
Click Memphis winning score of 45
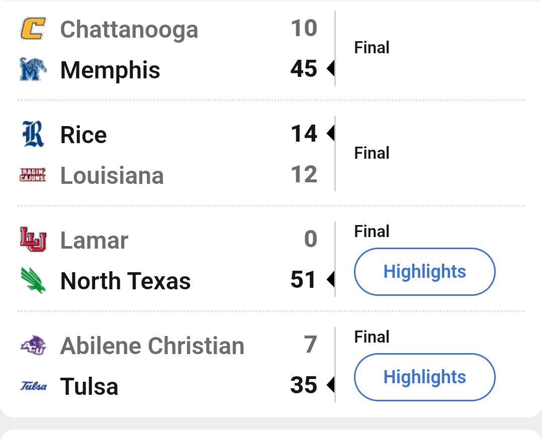point(304,69)
